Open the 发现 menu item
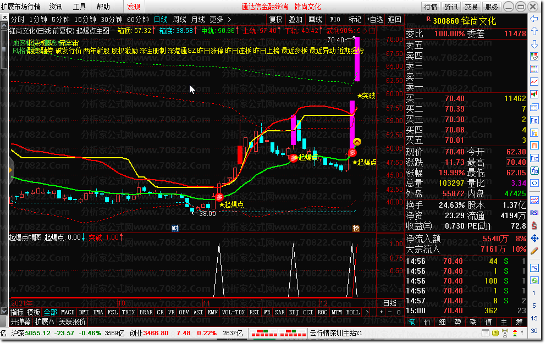The width and height of the screenshot is (546, 344). point(134,7)
